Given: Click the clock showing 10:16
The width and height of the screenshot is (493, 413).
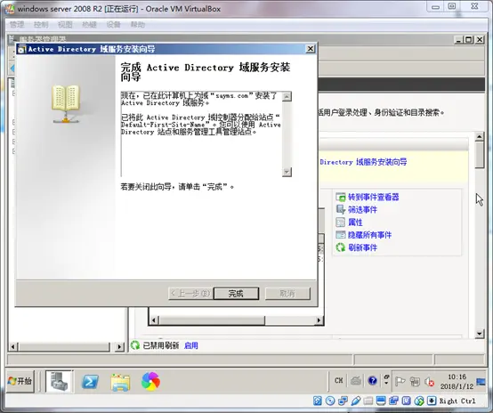Looking at the screenshot, I should pos(457,382).
